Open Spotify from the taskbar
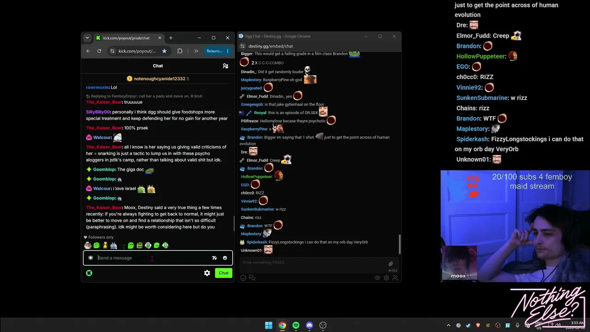Image resolution: width=590 pixels, height=332 pixels. [296, 326]
